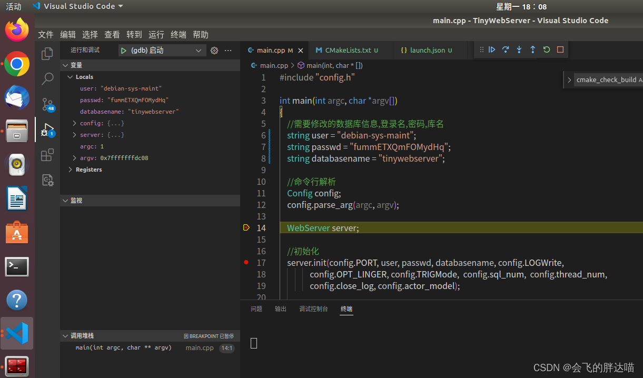Switch to CMakeLists.txt tab
643x378 pixels.
click(350, 51)
